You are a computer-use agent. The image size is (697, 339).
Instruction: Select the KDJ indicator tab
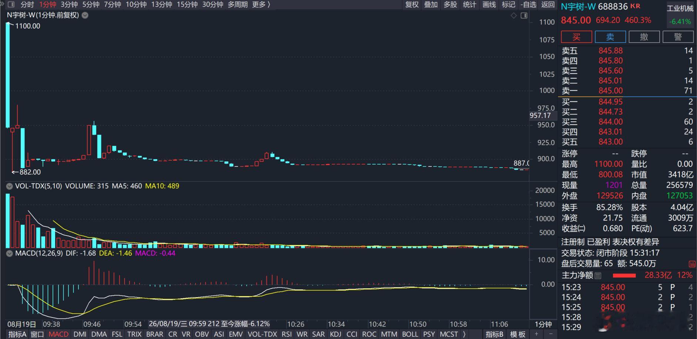(x=336, y=334)
